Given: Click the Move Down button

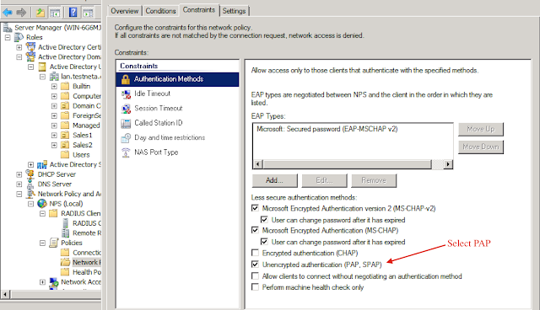Looking at the screenshot, I should click(x=481, y=147).
